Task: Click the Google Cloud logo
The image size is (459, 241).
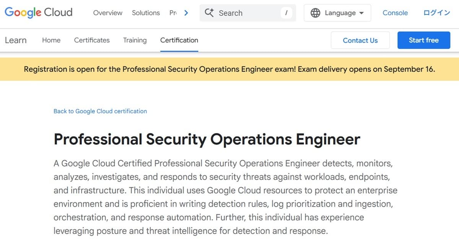Action: click(38, 12)
